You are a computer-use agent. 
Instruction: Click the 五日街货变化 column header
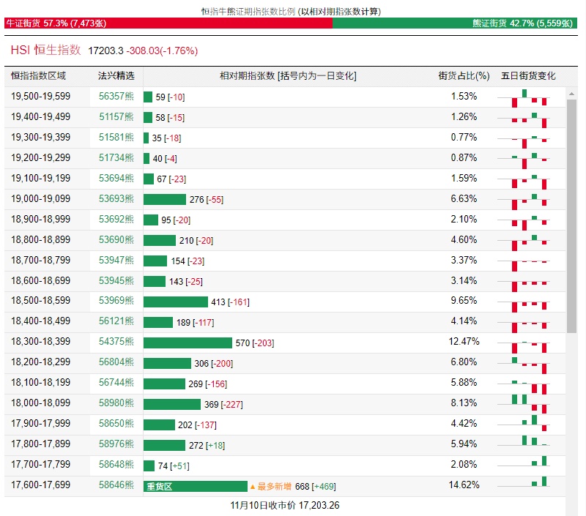coord(528,76)
